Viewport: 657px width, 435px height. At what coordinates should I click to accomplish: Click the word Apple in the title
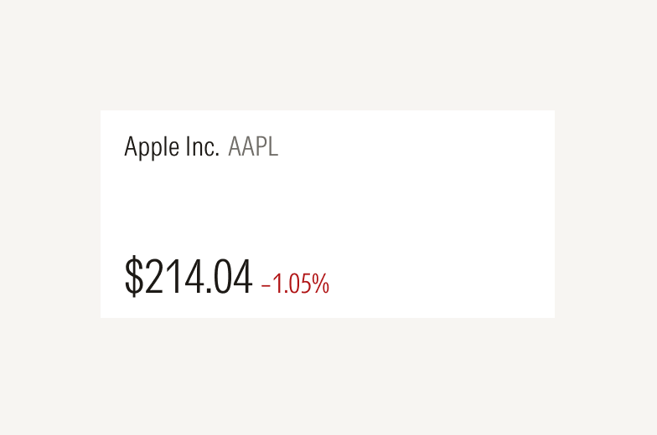(x=149, y=148)
